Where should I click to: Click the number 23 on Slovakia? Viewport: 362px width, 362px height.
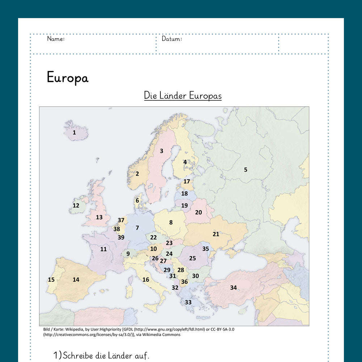[x=169, y=243]
